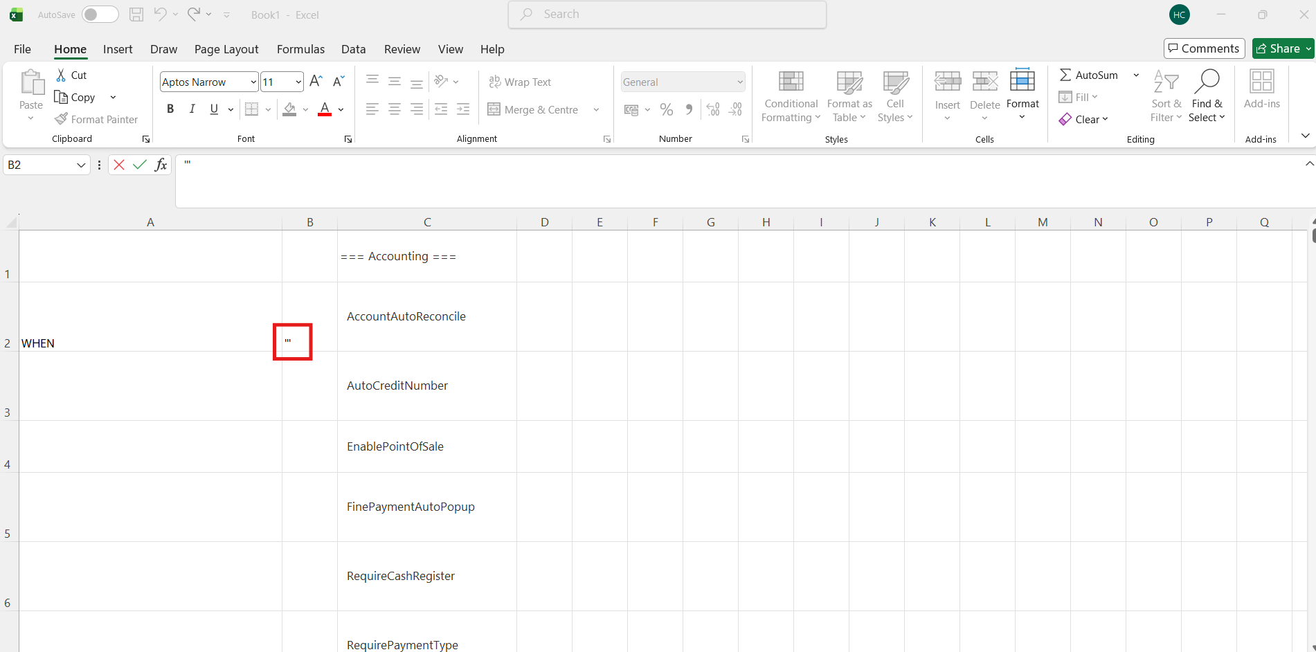Apply the red font colour swatch
Viewport: 1316px width, 652px height.
point(324,109)
